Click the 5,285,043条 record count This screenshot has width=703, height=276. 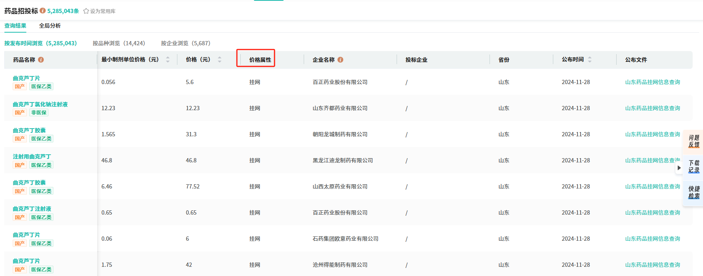coord(63,11)
